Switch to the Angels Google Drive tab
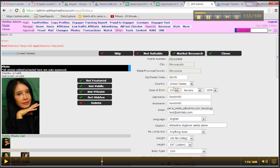The height and width of the screenshot is (168, 280). click(x=78, y=4)
